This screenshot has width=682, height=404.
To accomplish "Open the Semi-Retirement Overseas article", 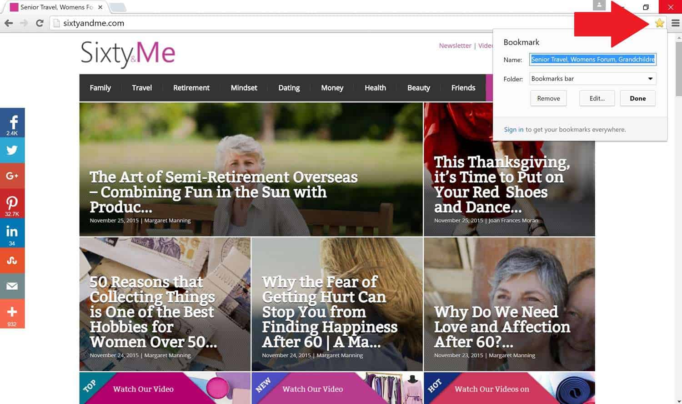I will pyautogui.click(x=251, y=169).
